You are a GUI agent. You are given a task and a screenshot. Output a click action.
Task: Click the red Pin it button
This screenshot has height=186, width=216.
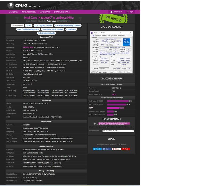pos(126,149)
